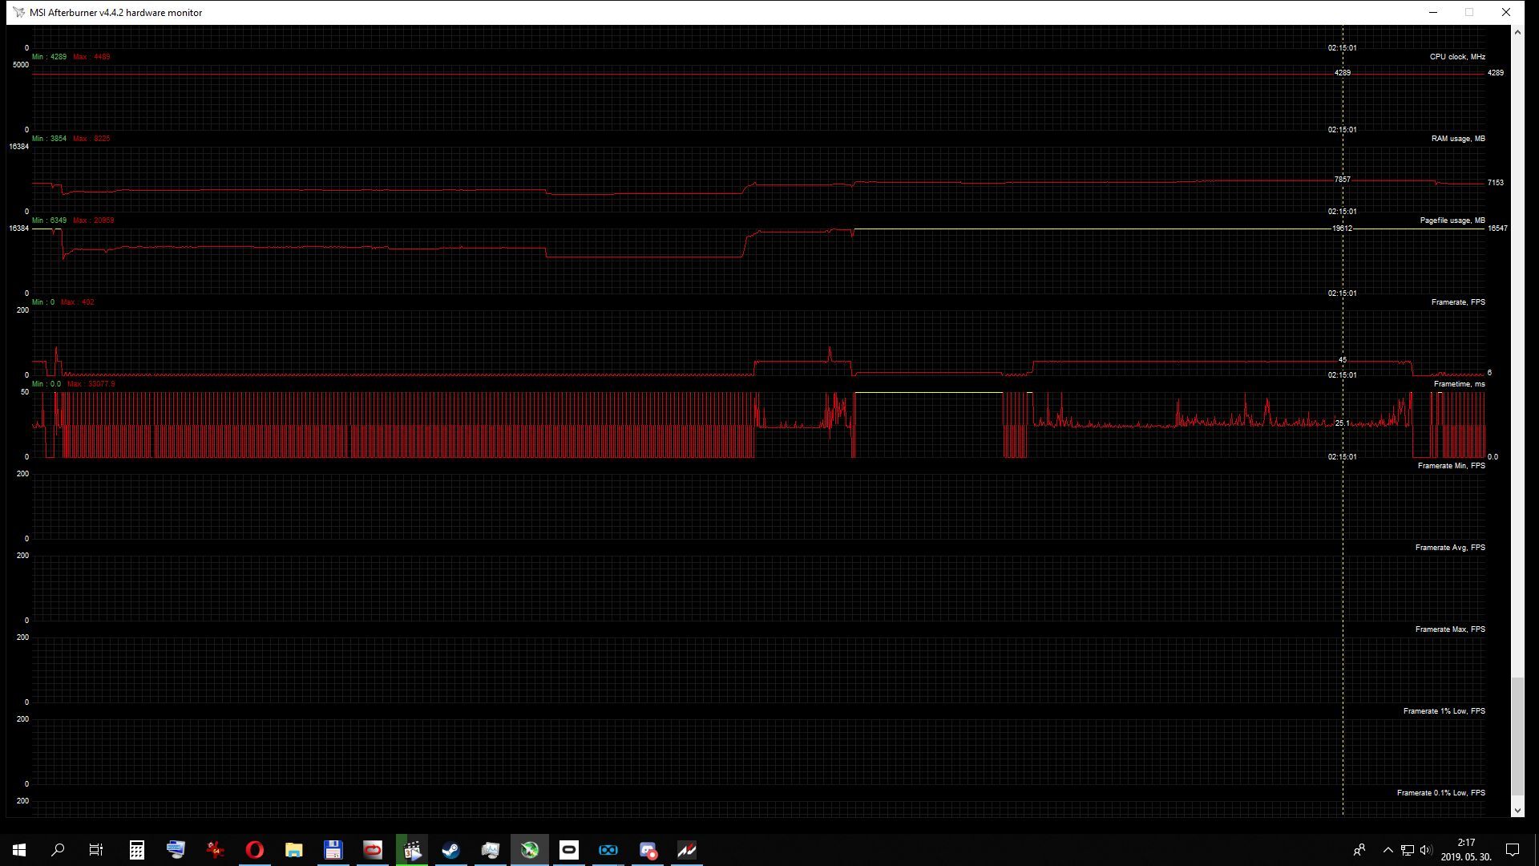The image size is (1539, 866).
Task: Click the current value 7153 beside RAM graph
Action: tap(1496, 183)
